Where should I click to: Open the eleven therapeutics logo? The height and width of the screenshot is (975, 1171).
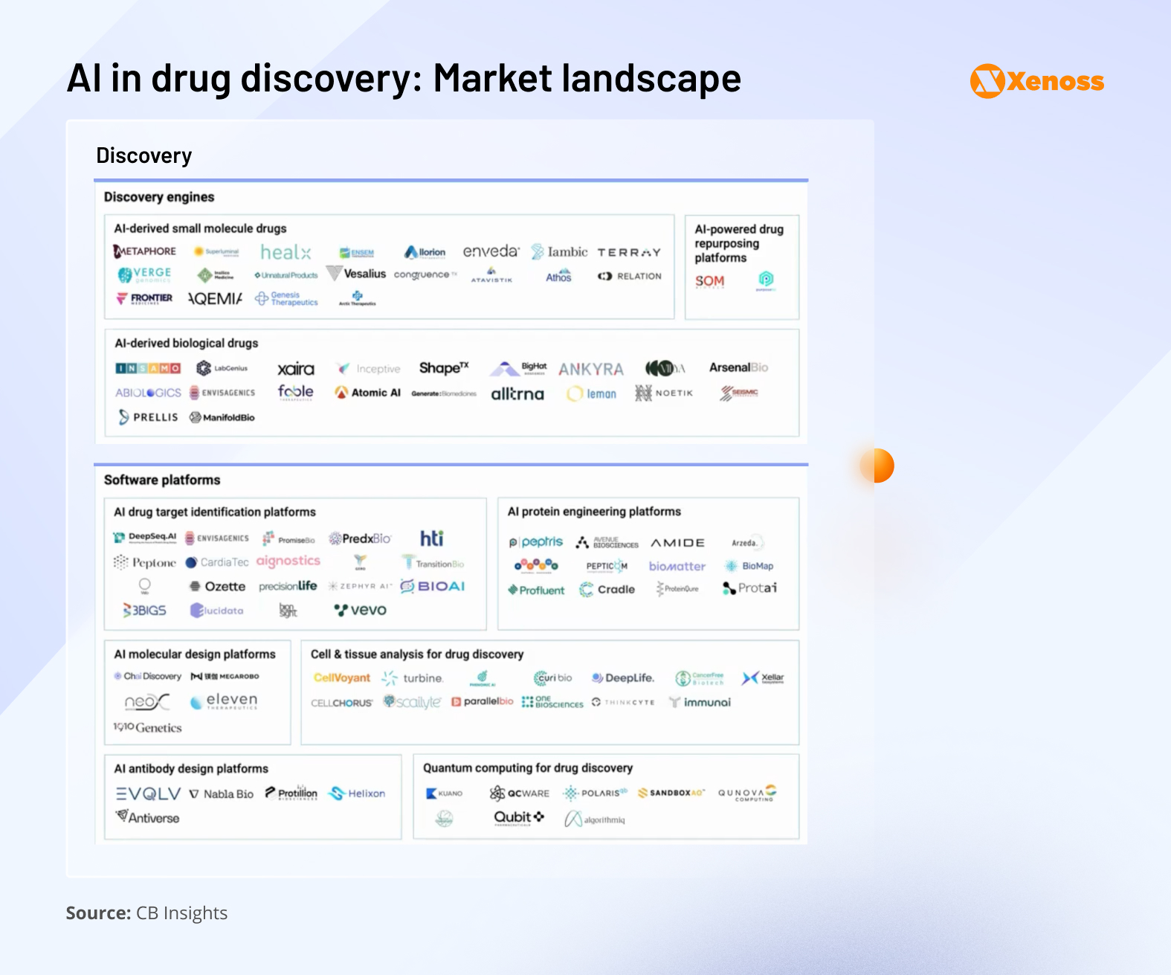click(x=224, y=701)
